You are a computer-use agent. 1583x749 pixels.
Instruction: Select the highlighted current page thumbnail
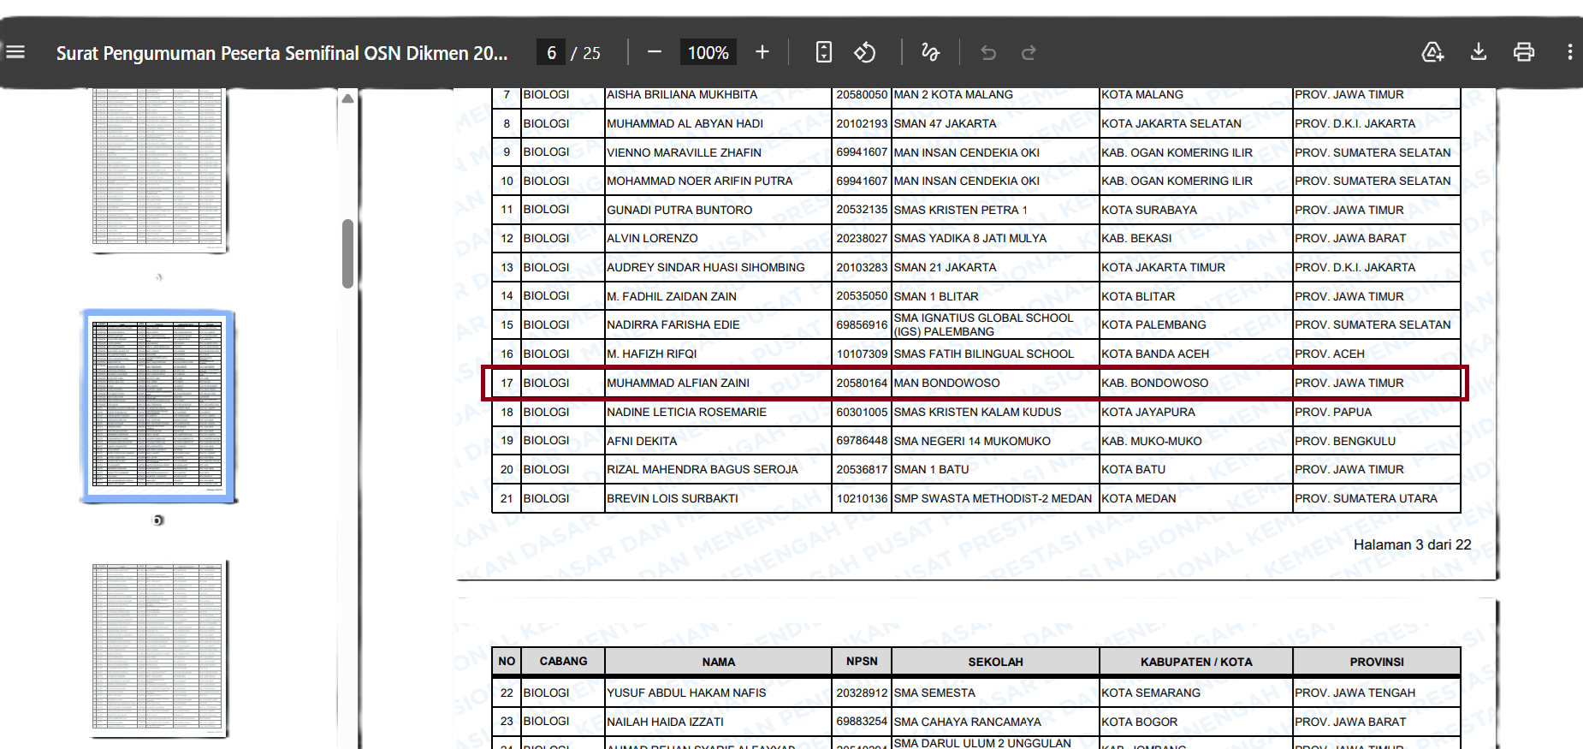158,405
